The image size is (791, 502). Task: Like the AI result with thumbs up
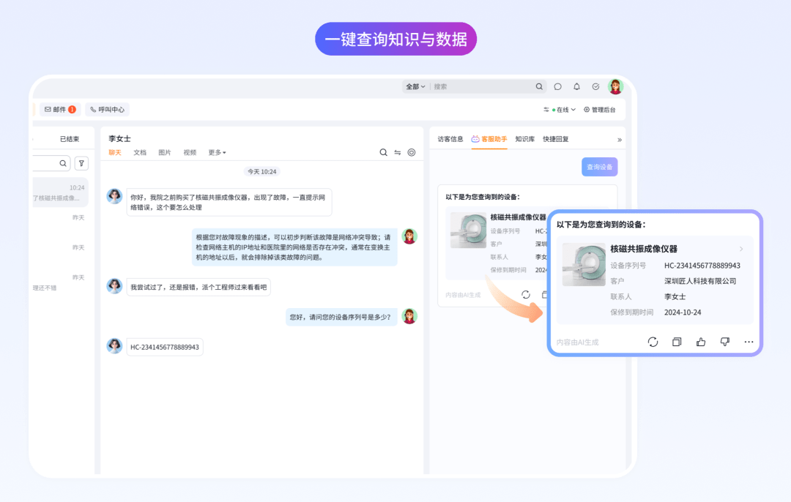coord(701,342)
